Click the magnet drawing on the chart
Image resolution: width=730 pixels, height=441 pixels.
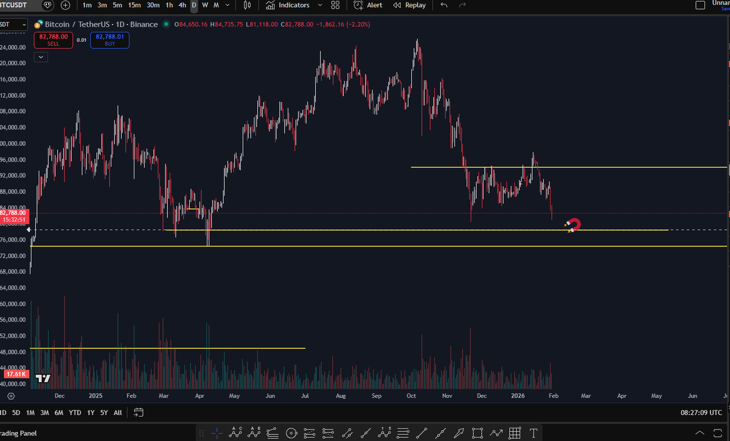click(572, 225)
